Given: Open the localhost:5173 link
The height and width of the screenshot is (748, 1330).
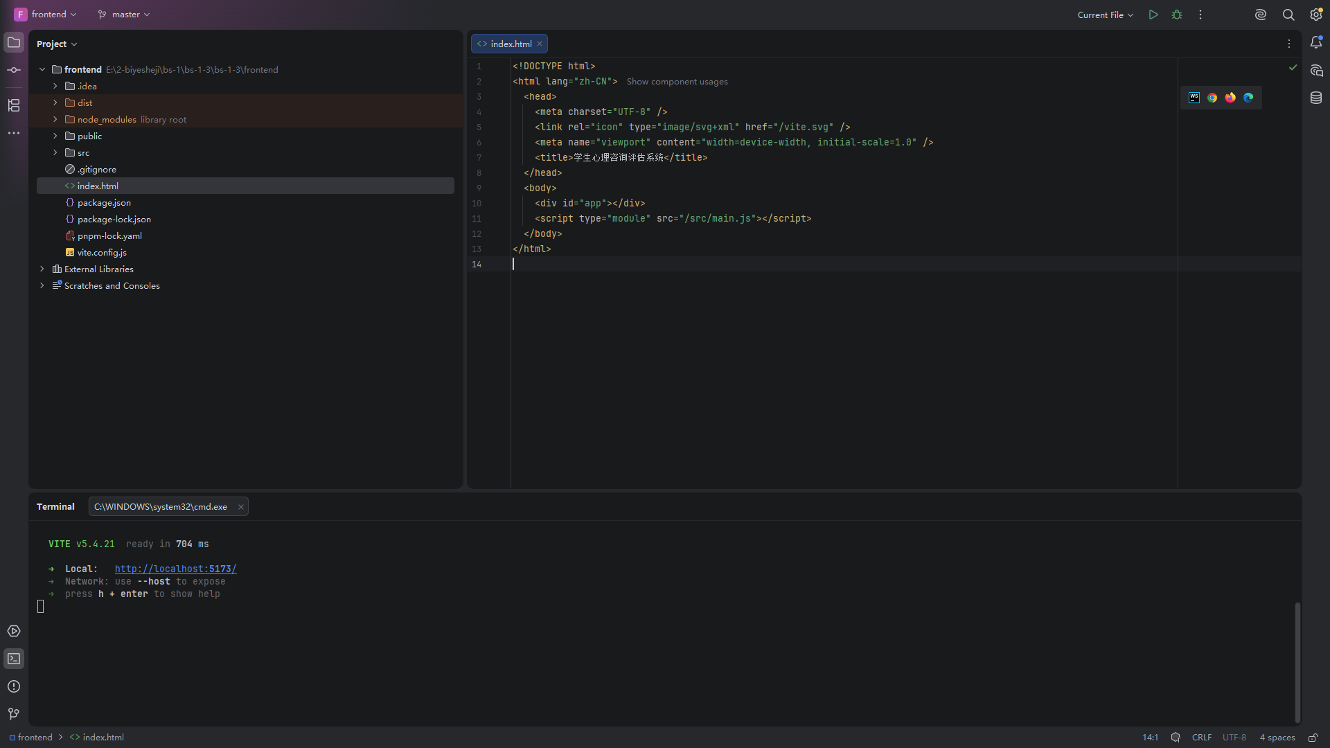Looking at the screenshot, I should pyautogui.click(x=176, y=569).
